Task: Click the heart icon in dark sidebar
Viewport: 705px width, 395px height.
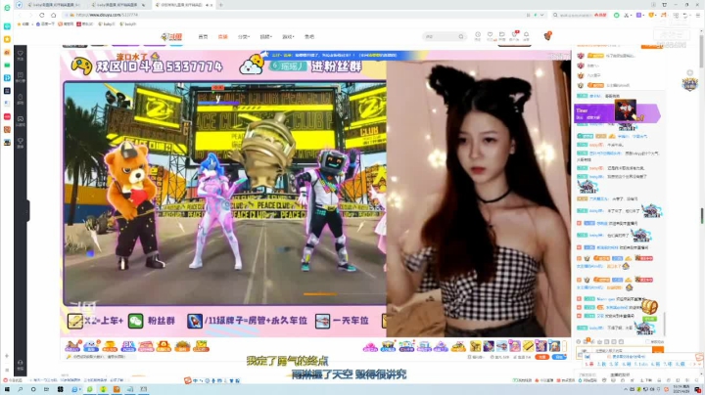Action: click(x=21, y=55)
